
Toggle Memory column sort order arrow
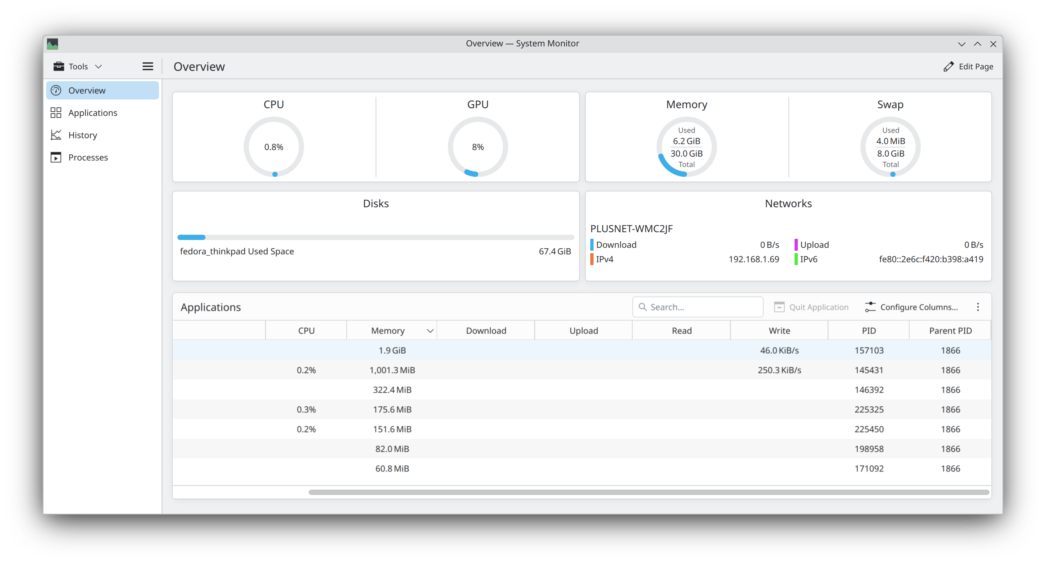click(430, 331)
